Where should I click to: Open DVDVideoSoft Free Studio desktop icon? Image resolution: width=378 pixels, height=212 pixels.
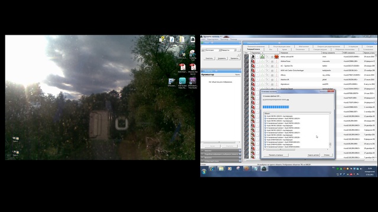click(x=193, y=83)
